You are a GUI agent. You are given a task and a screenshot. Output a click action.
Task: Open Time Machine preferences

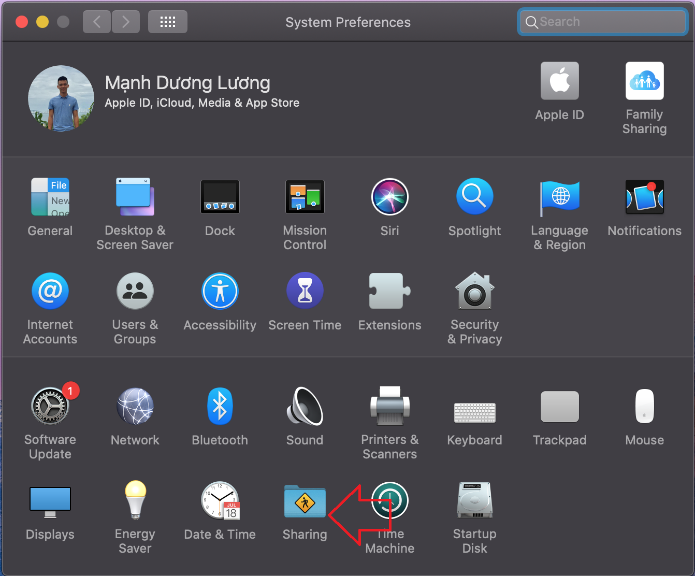[390, 500]
